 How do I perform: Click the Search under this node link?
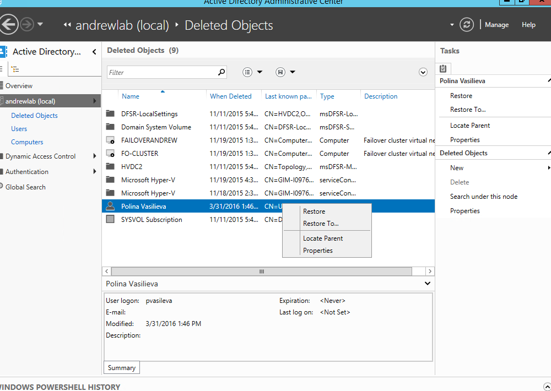coord(484,196)
